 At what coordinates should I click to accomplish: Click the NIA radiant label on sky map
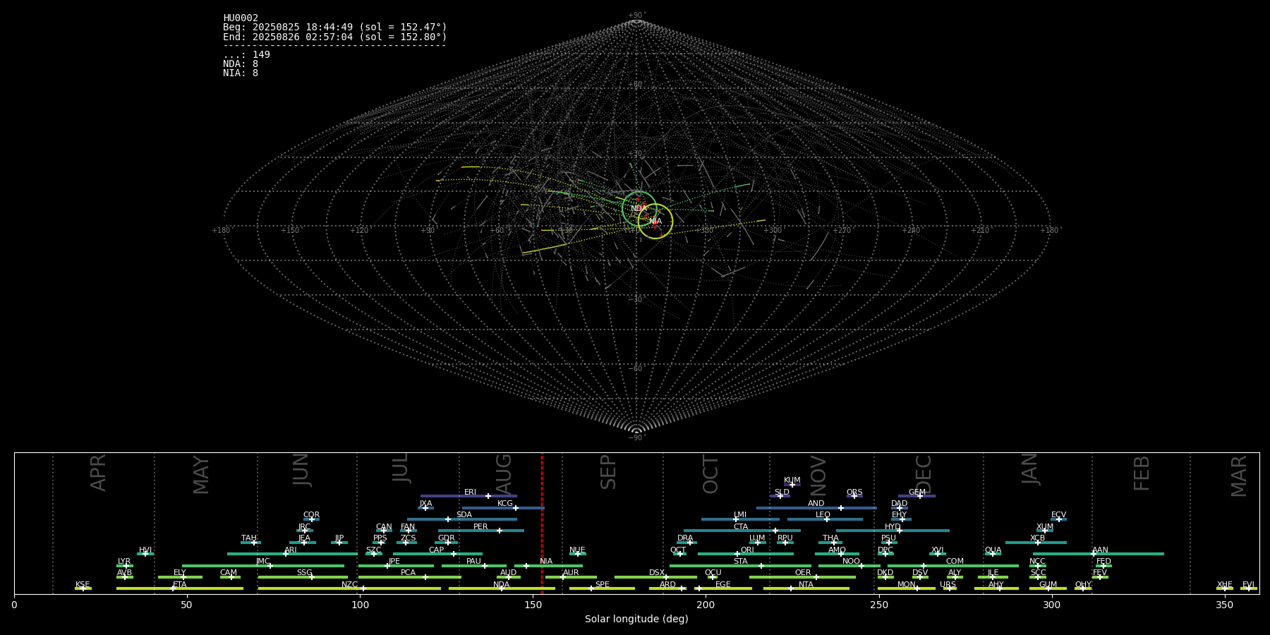[655, 222]
